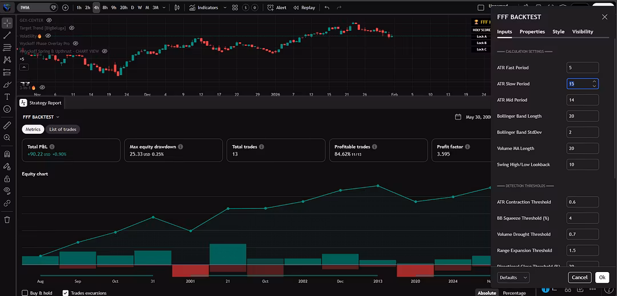Click the Cancel button
This screenshot has height=296, width=617.
click(x=579, y=278)
